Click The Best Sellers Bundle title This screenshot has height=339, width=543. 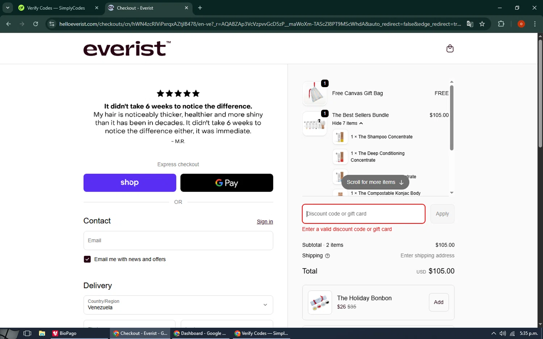pyautogui.click(x=360, y=115)
